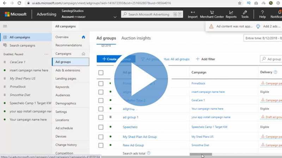Click the horizontal scrollbar thumb under table
282x158 pixels.
[201, 154]
